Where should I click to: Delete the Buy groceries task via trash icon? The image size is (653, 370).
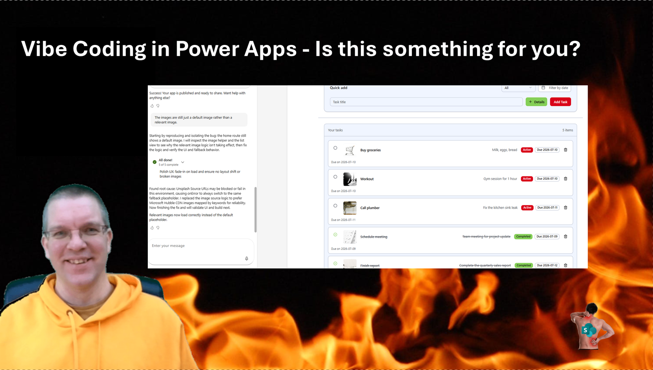coord(566,150)
